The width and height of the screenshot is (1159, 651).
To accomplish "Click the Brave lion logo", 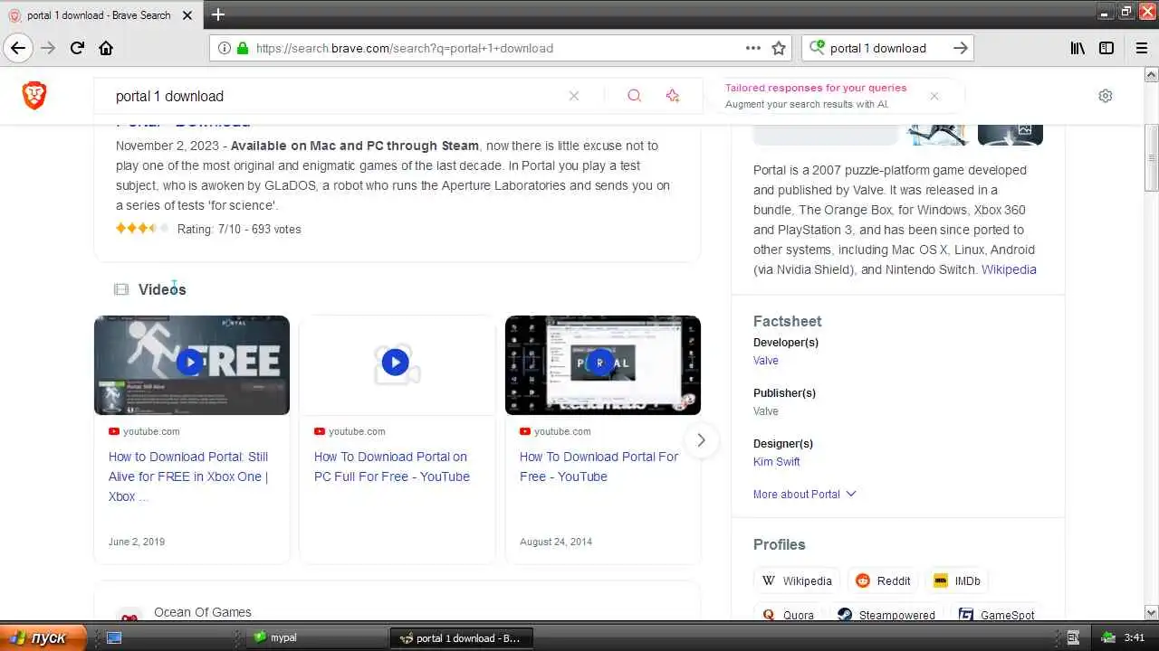I will coord(34,95).
